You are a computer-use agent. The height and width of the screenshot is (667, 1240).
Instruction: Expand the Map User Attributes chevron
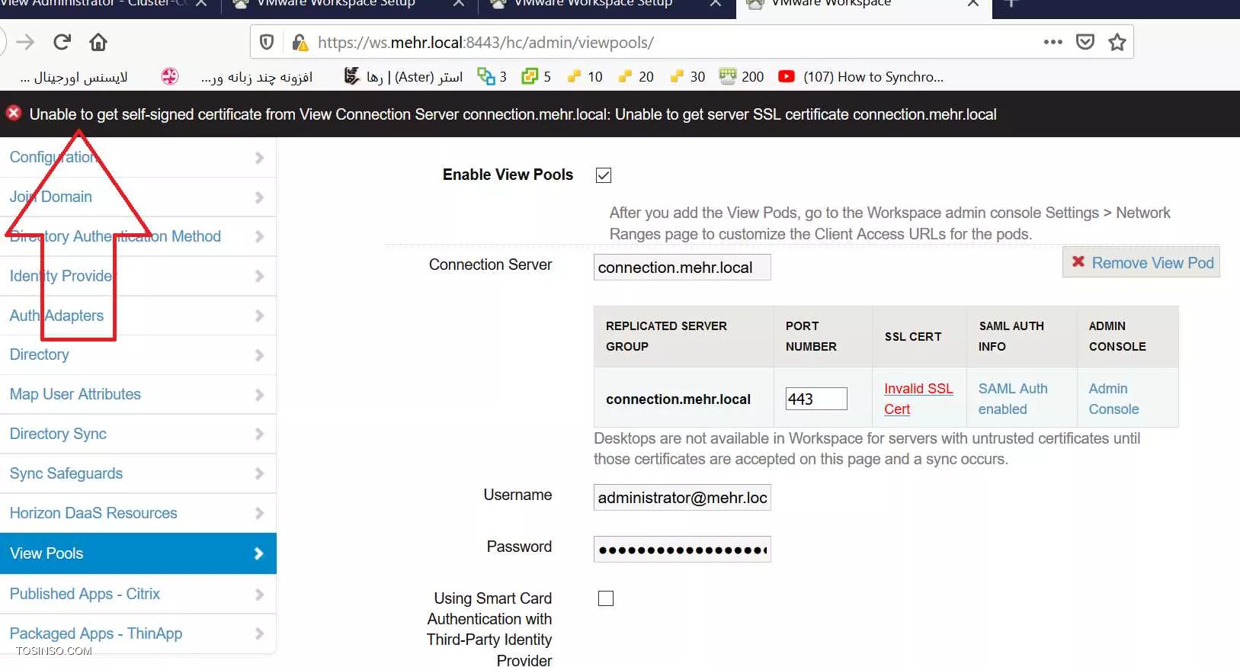coord(259,395)
